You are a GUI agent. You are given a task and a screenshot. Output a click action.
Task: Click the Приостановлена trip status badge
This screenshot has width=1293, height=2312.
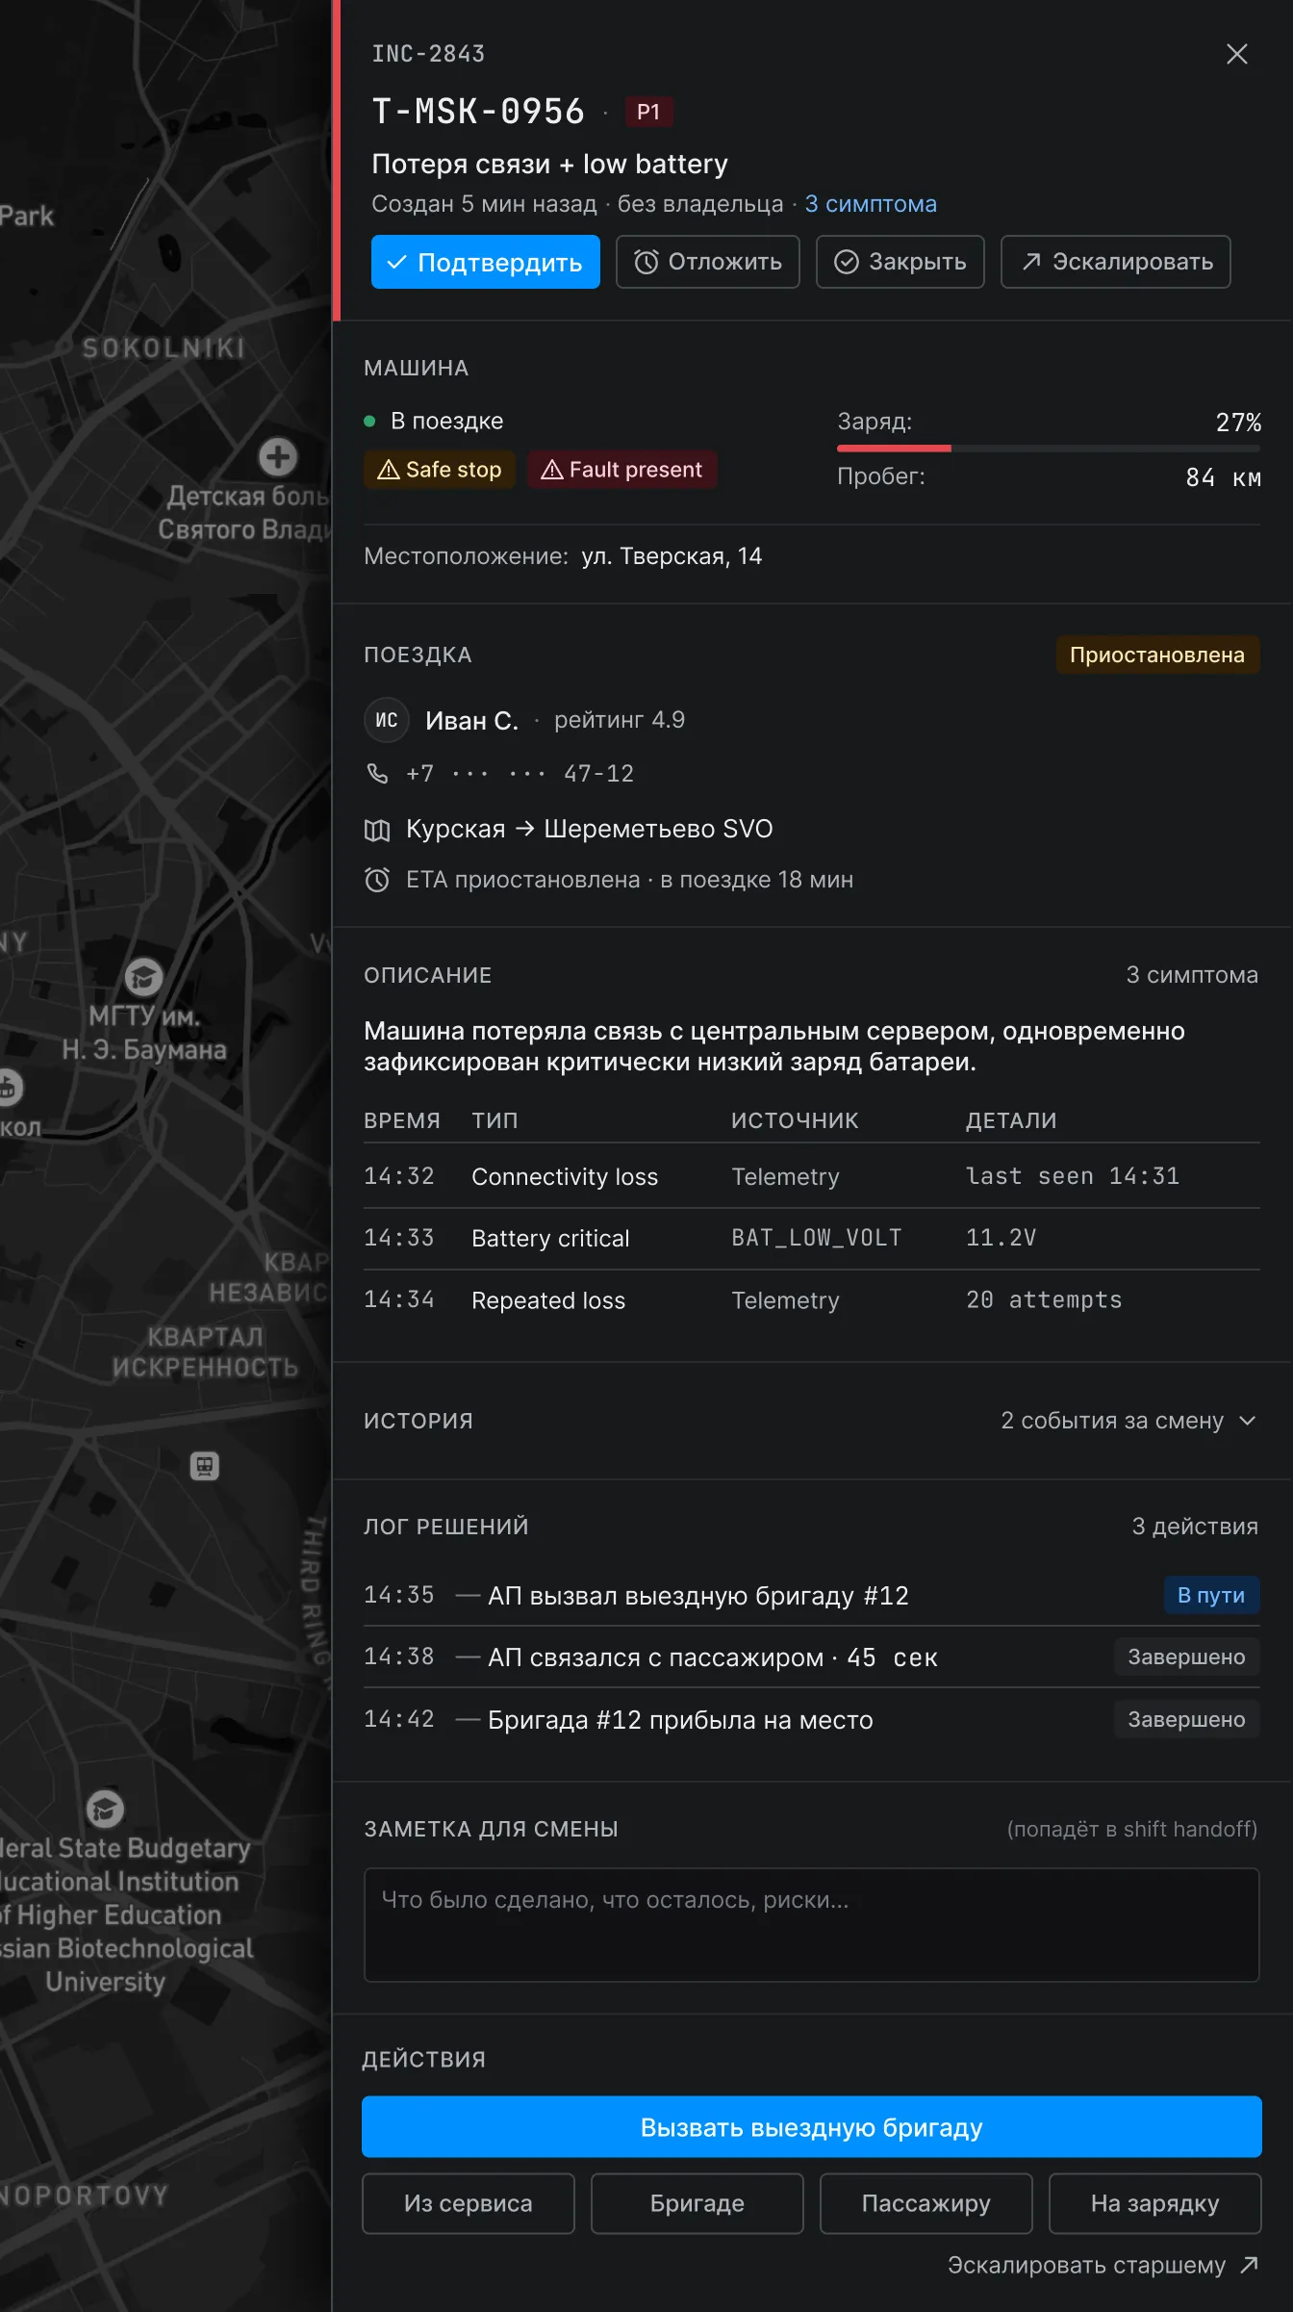coord(1157,655)
